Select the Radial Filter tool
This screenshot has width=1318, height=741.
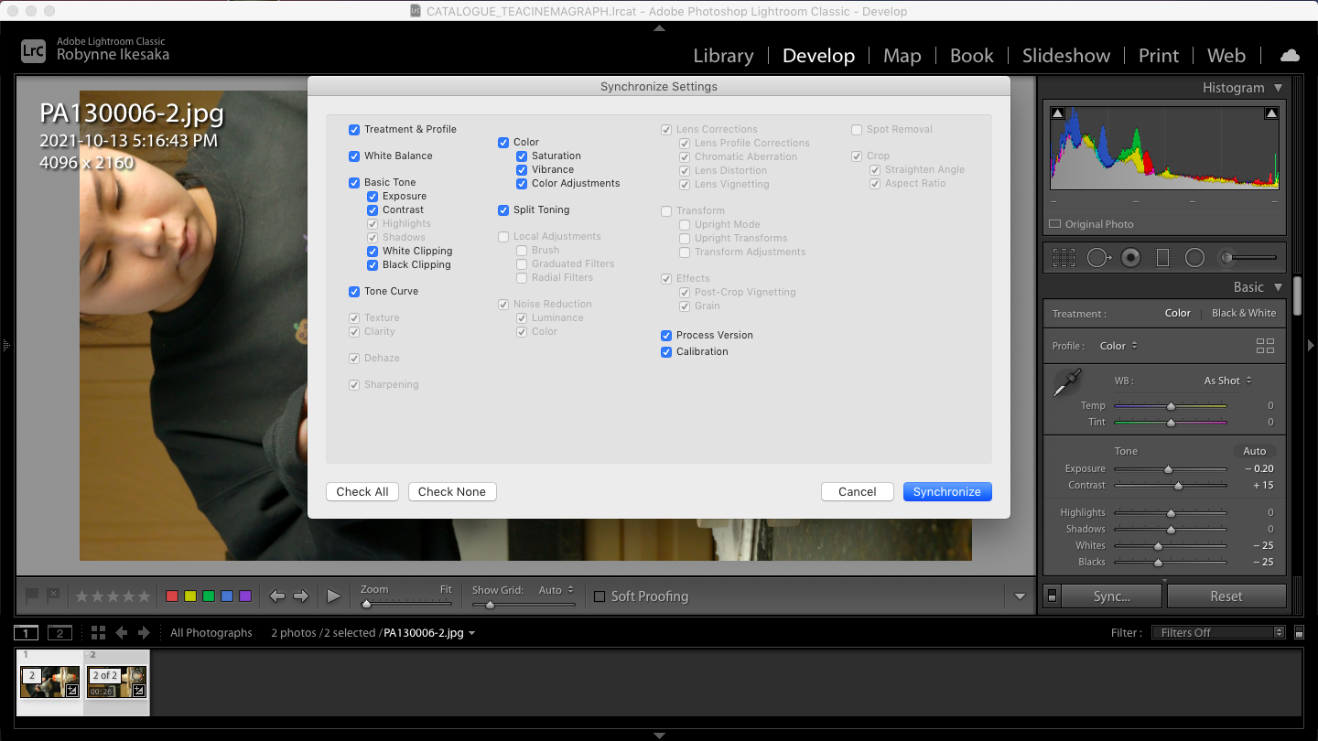point(1194,257)
